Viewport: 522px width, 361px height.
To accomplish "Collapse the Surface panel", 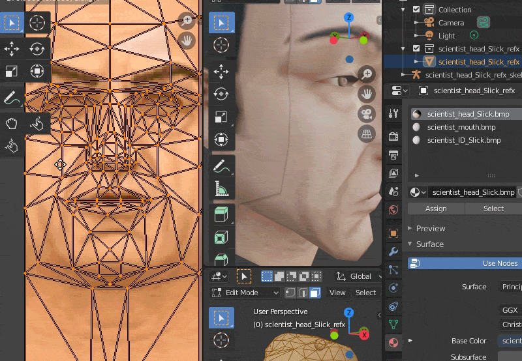I will (410, 244).
